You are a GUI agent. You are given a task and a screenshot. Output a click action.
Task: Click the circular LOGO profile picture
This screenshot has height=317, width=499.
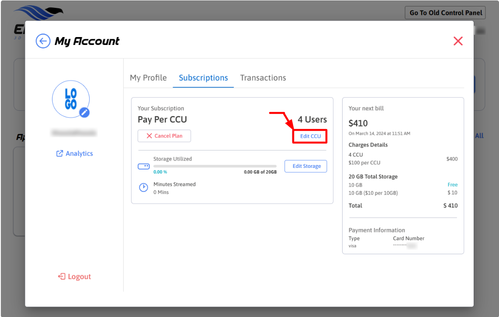[70, 99]
